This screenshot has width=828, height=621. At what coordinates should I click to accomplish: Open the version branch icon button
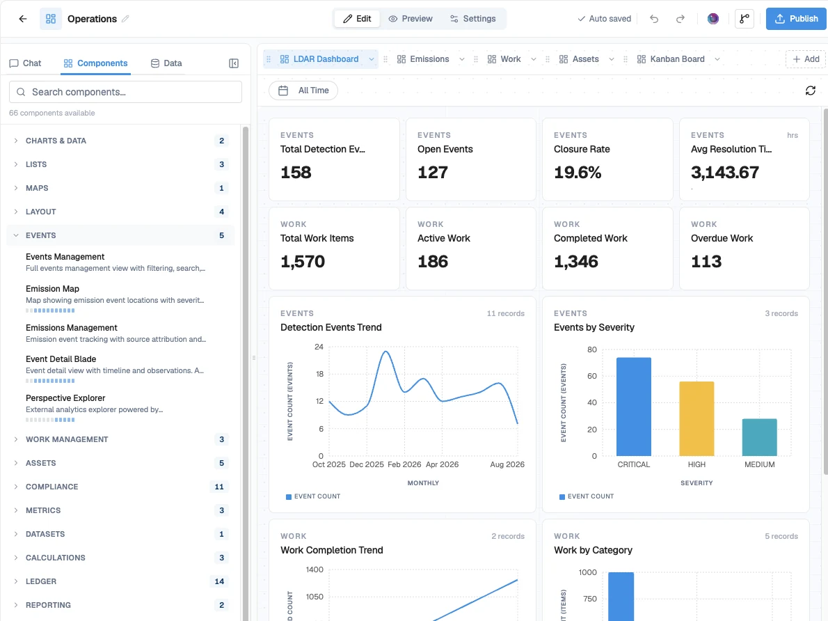tap(744, 19)
